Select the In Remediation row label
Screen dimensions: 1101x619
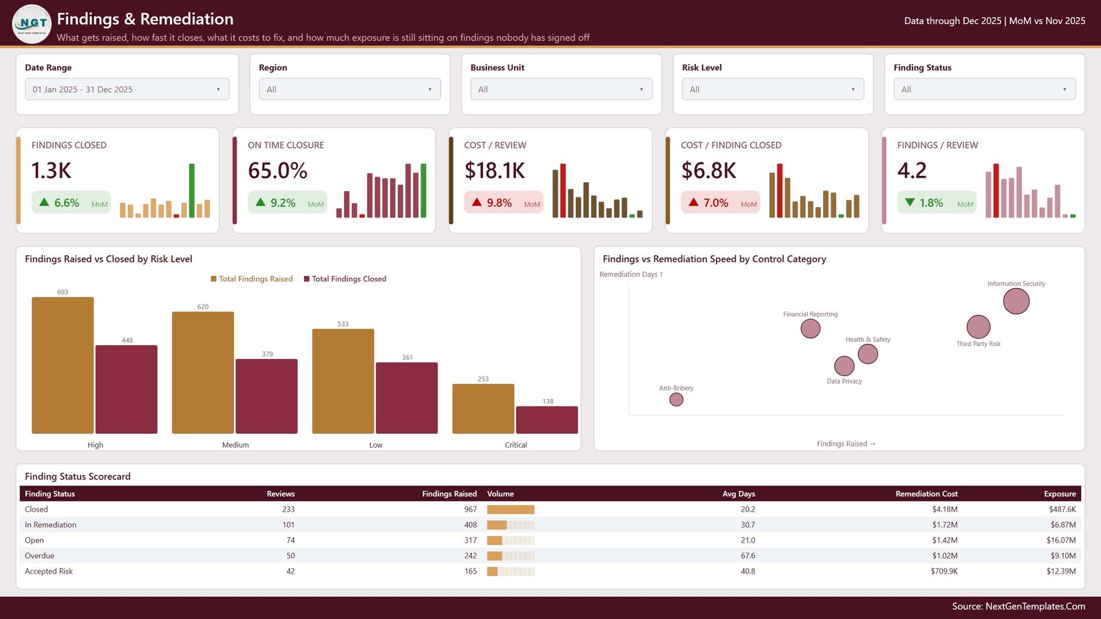50,525
